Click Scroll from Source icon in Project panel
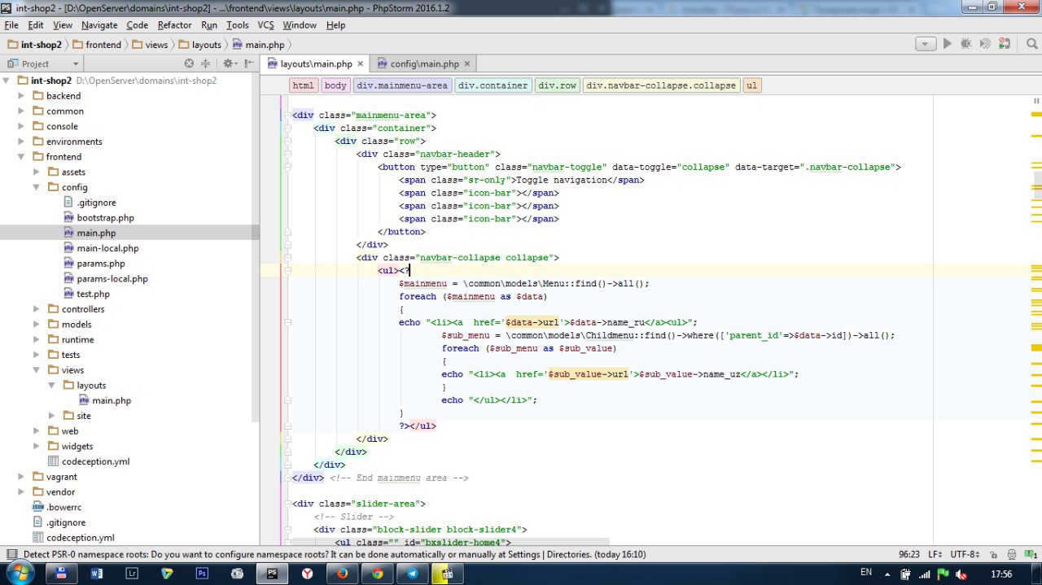Viewport: 1042px width, 585px height. [x=190, y=63]
